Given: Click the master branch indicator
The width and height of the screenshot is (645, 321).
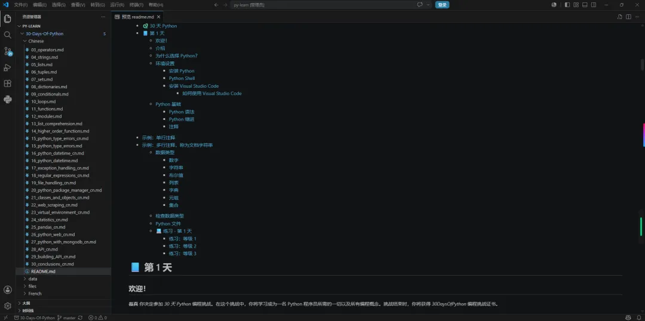Looking at the screenshot, I should [x=66, y=317].
